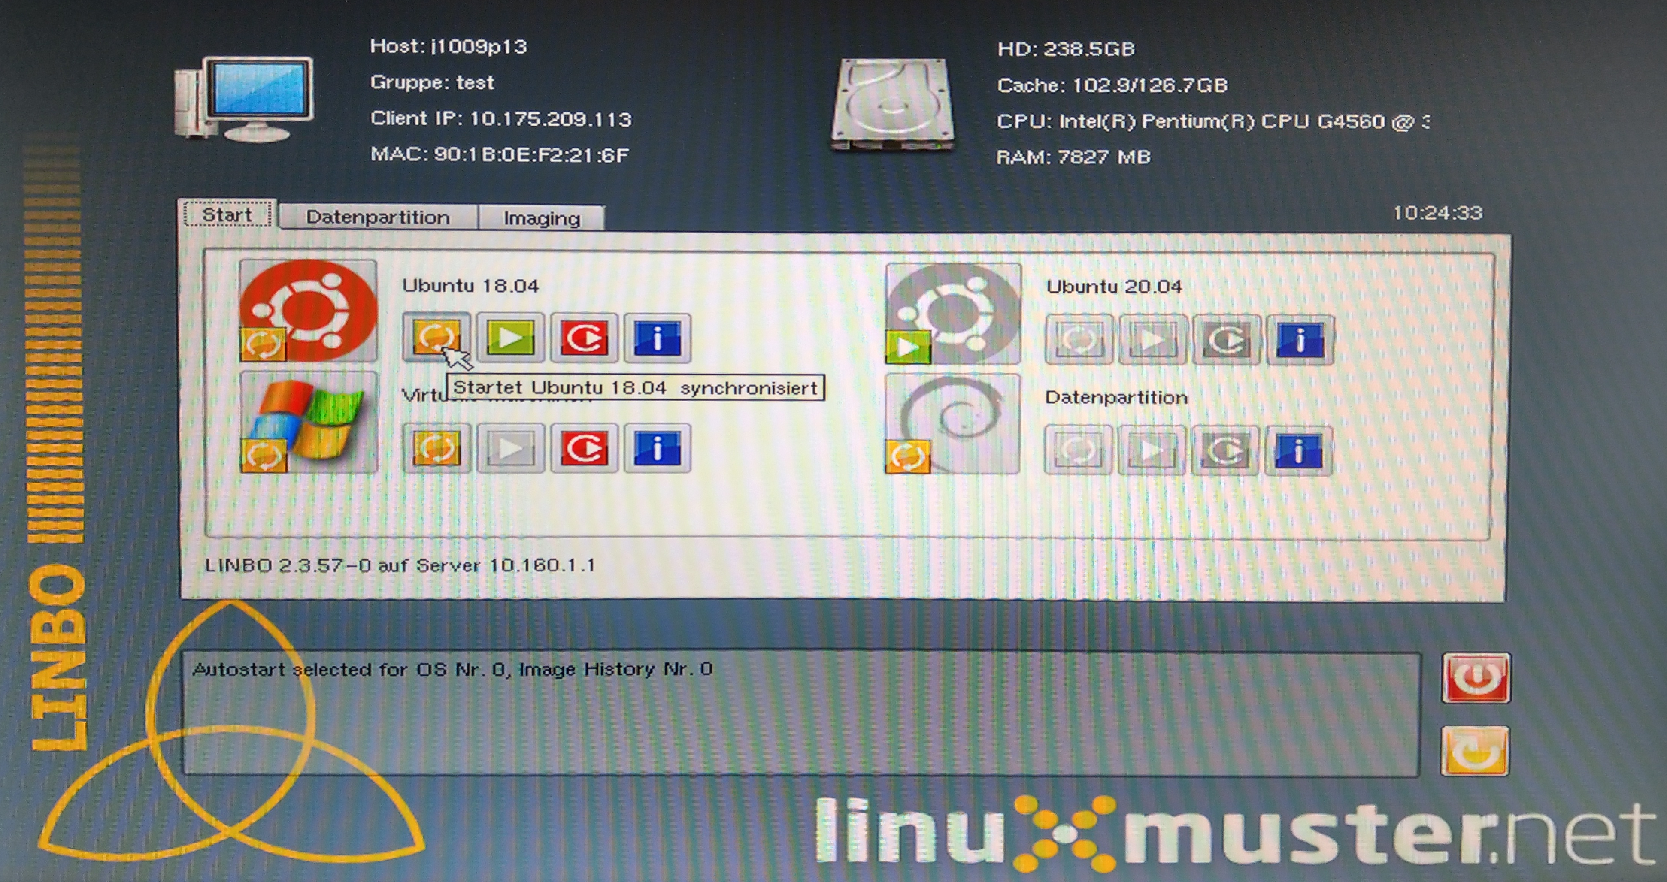
Task: Open info button for Datenpartition entry
Action: pos(1298,451)
